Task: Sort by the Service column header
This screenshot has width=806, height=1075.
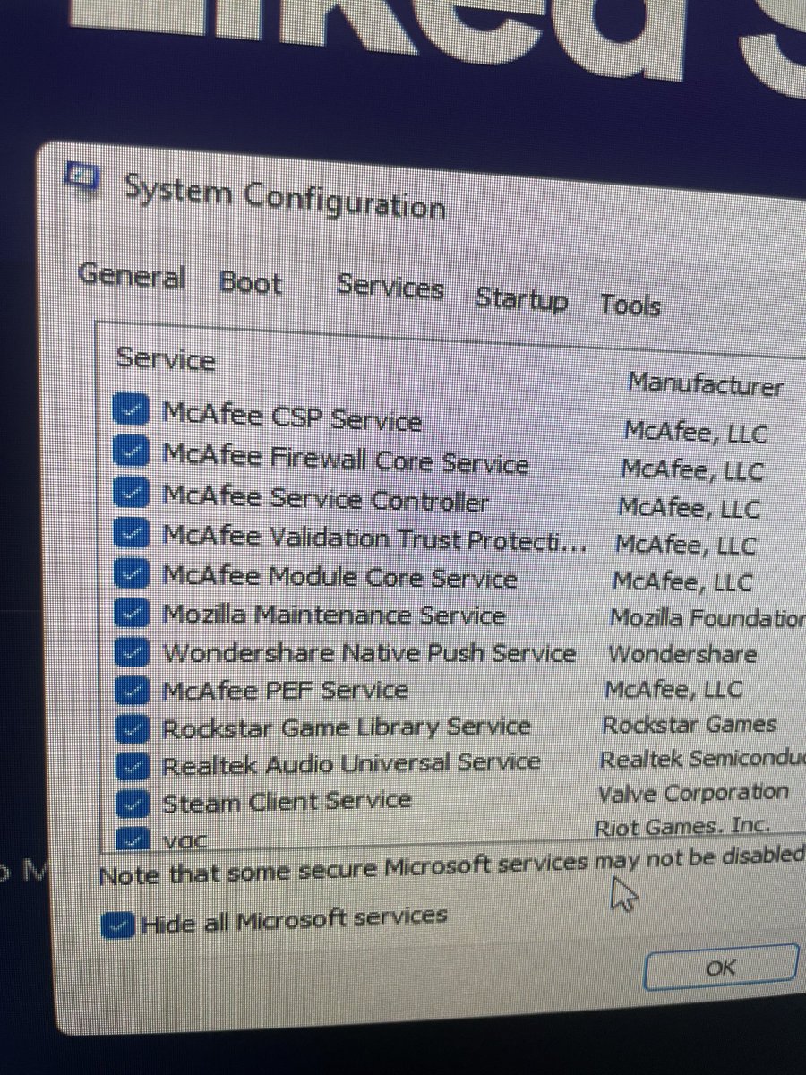Action: (166, 359)
